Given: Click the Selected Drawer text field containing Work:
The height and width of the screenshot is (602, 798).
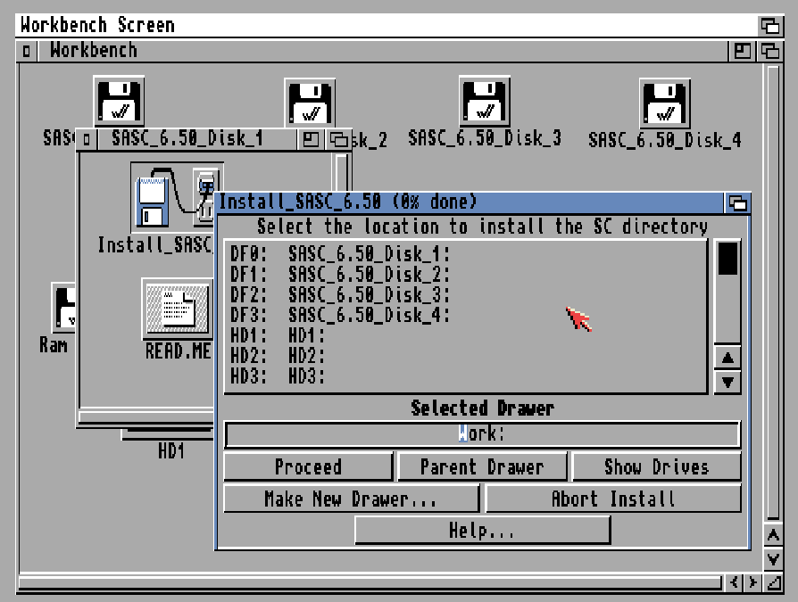Looking at the screenshot, I should click(482, 433).
